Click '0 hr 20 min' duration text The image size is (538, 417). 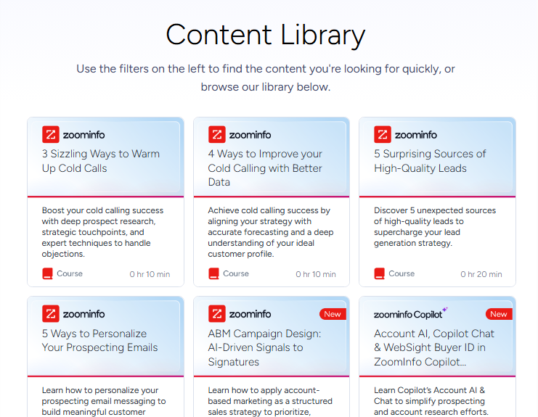pos(481,274)
